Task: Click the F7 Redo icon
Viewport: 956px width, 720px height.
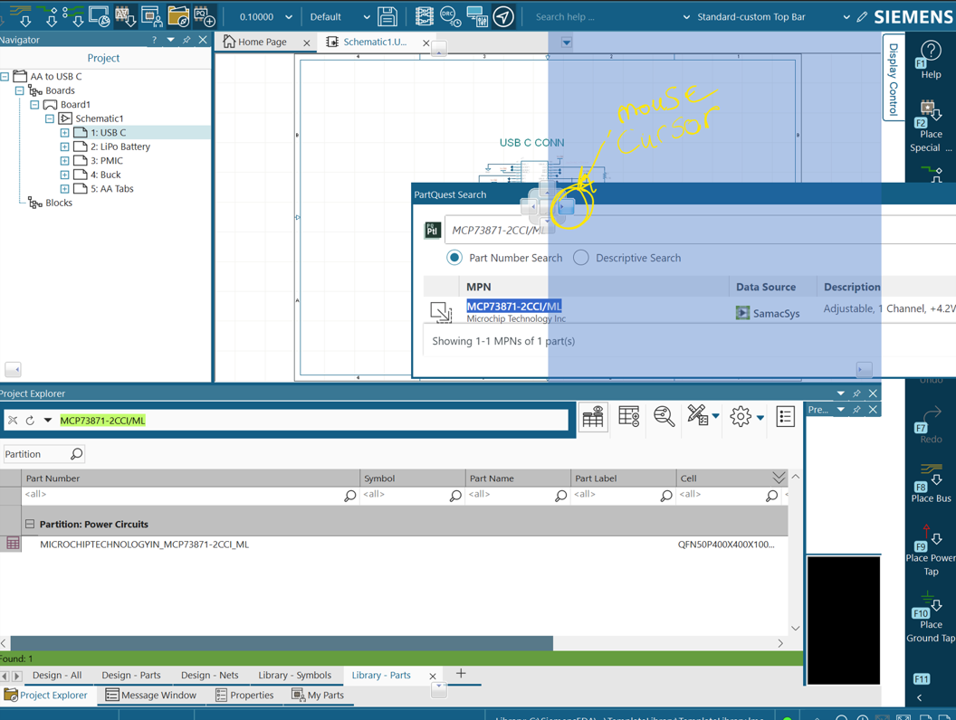Action: tap(931, 420)
